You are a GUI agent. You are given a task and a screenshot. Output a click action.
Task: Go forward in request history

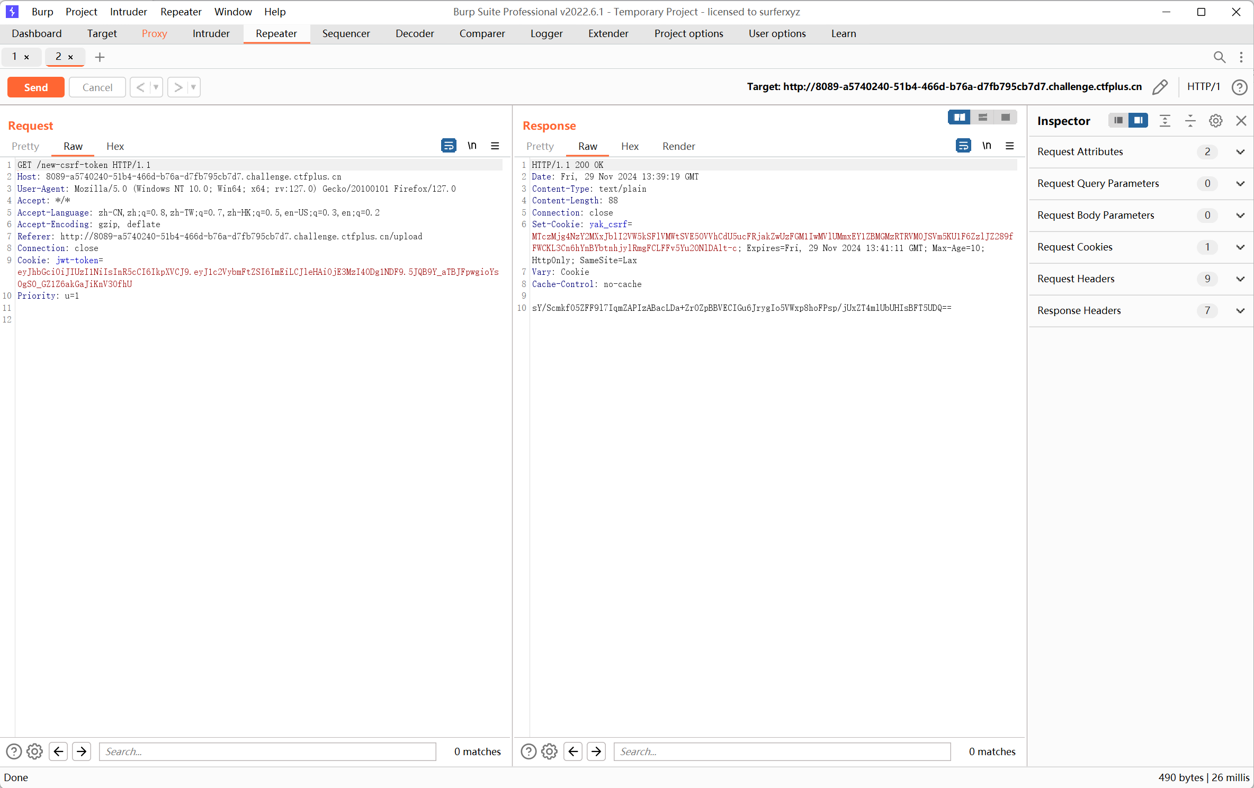(178, 87)
